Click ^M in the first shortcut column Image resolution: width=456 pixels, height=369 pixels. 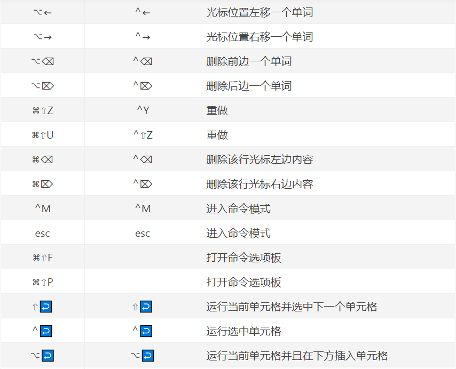pos(43,208)
